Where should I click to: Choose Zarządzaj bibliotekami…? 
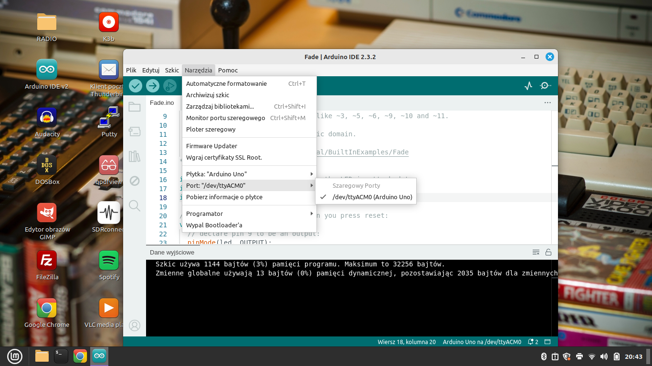point(249,106)
